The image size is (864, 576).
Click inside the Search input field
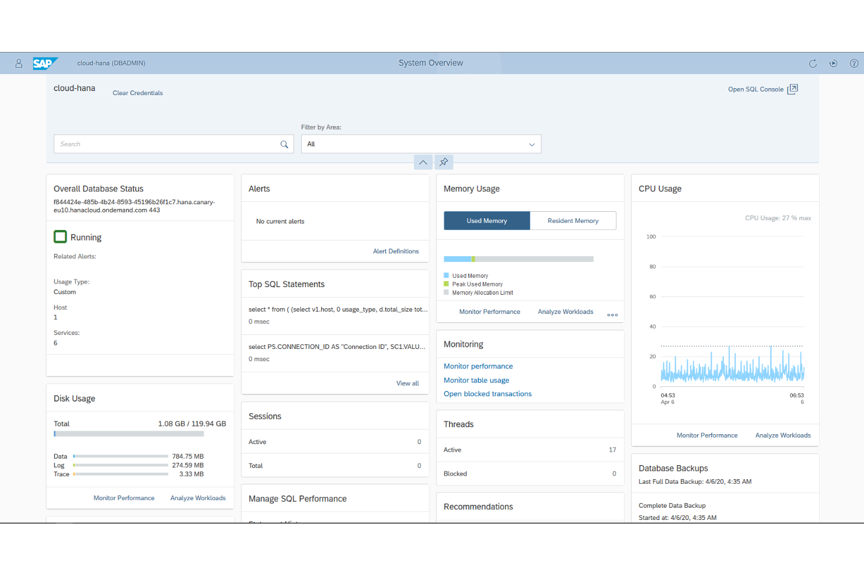click(x=163, y=144)
